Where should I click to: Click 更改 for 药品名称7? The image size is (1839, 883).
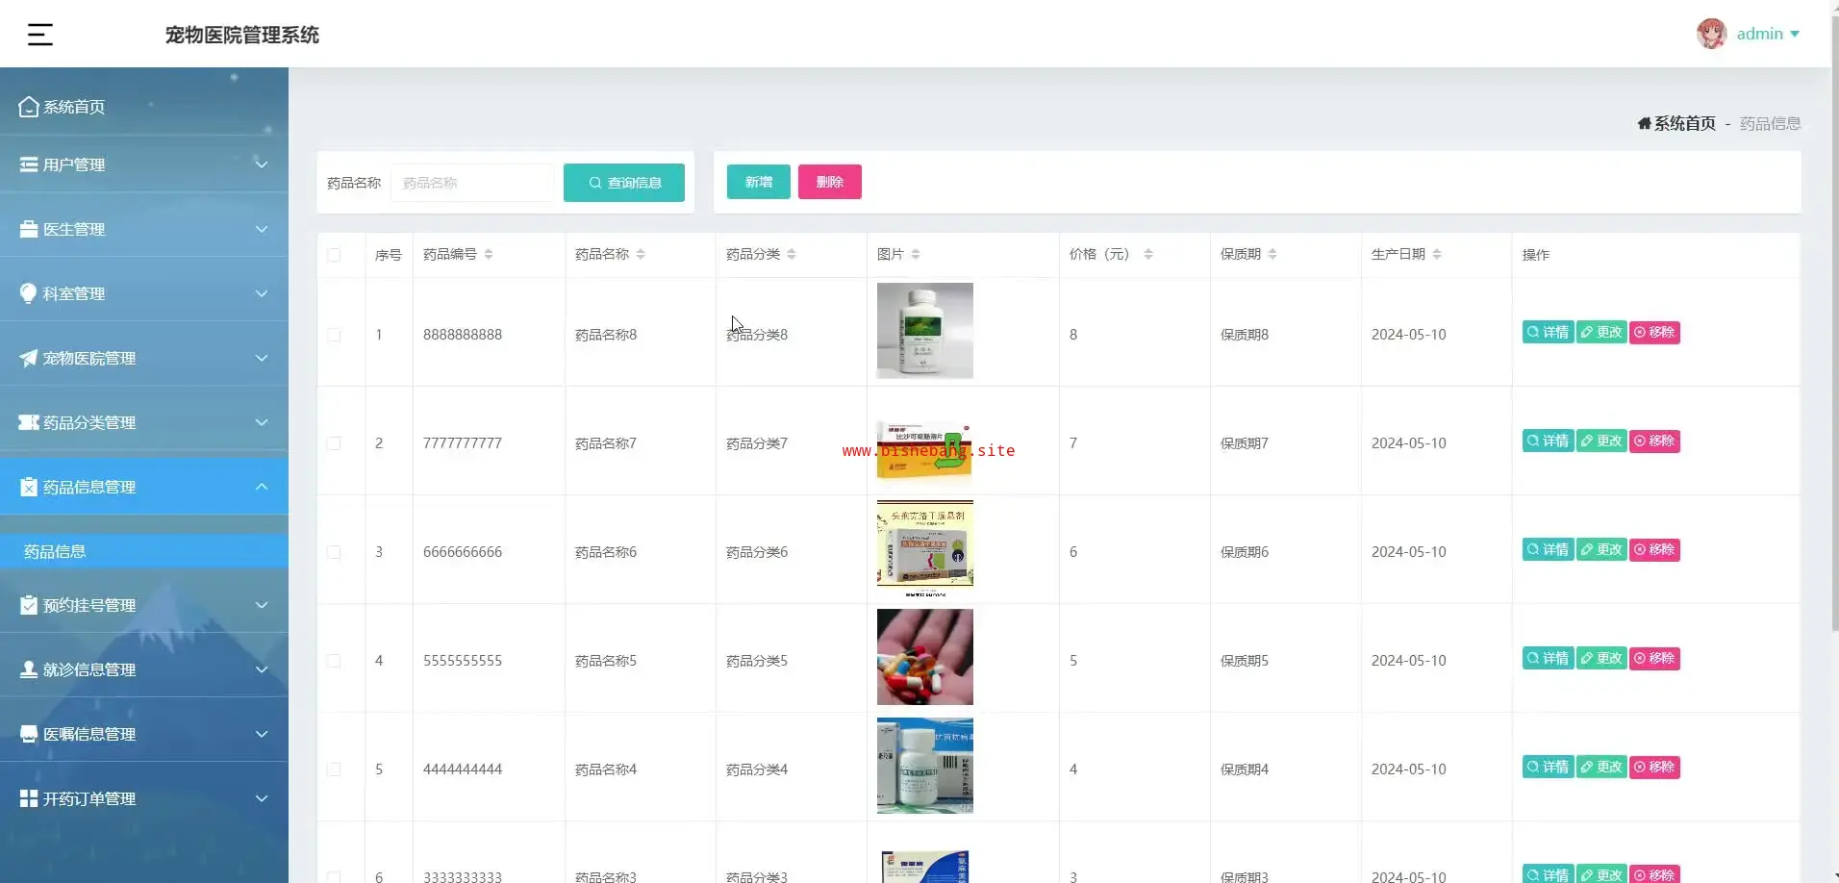pos(1601,441)
